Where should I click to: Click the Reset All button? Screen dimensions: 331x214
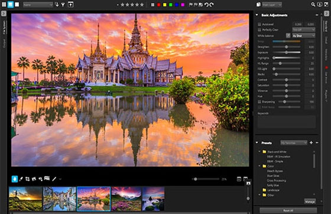288,210
